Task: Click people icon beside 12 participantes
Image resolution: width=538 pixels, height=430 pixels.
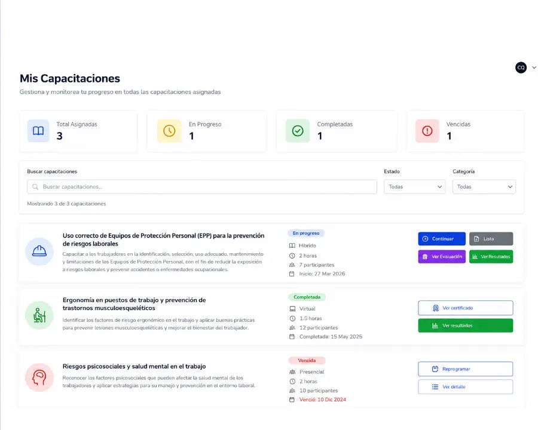Action: (x=292, y=327)
